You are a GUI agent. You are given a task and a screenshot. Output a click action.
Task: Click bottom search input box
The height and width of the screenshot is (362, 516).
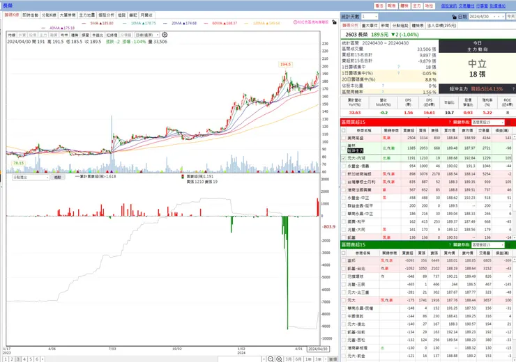240,359
